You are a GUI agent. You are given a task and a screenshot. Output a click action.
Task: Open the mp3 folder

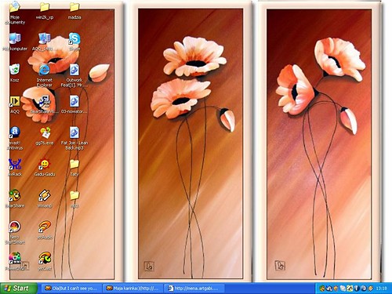click(x=74, y=195)
